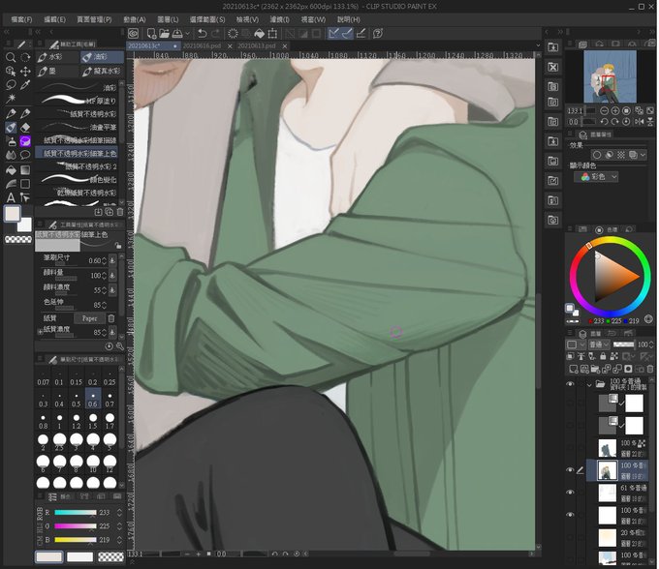The height and width of the screenshot is (569, 659).
Task: Show the hidden first gradient mask layer
Action: 570,403
